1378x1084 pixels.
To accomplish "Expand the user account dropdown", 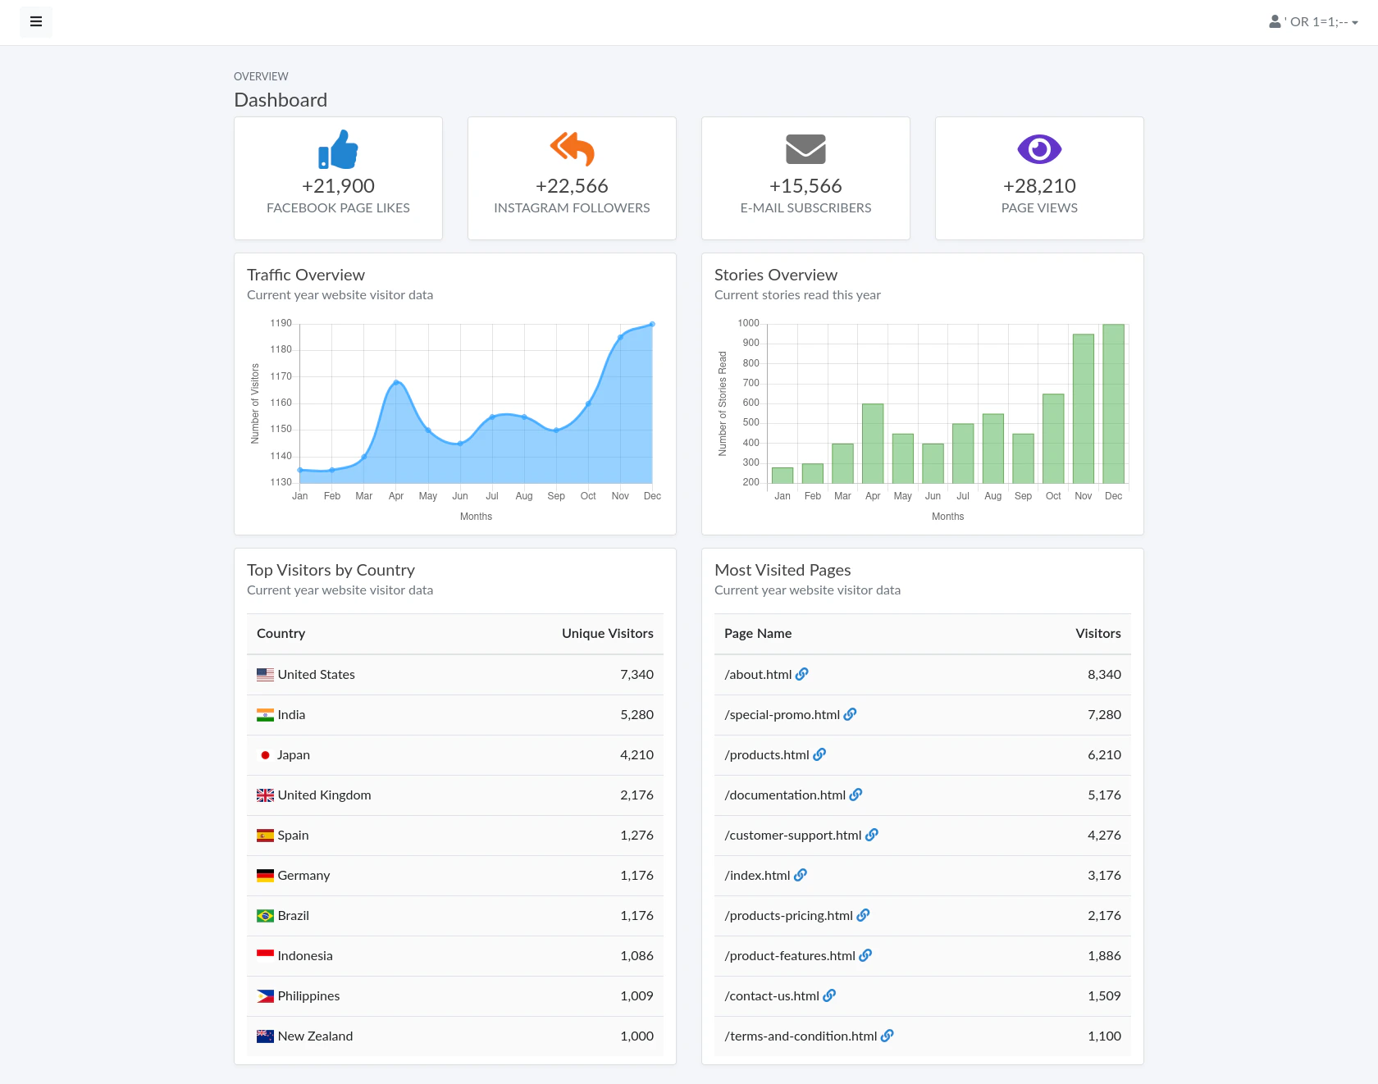I will pyautogui.click(x=1313, y=22).
